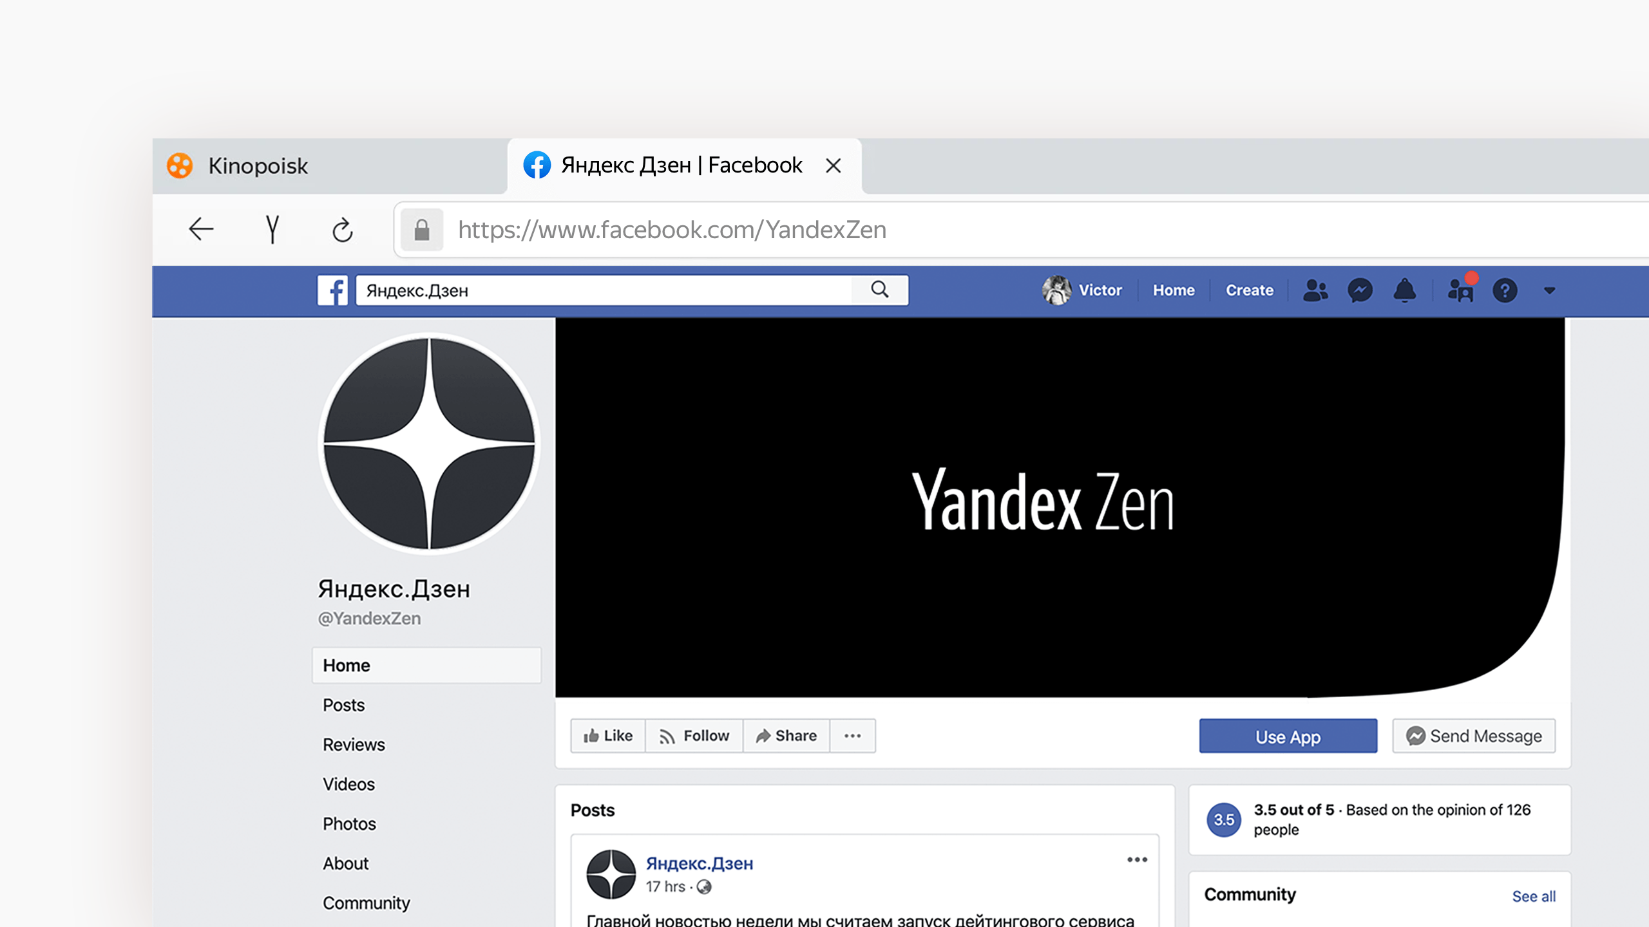
Task: Toggle Like on the Яндекс.Дзен page
Action: click(608, 736)
